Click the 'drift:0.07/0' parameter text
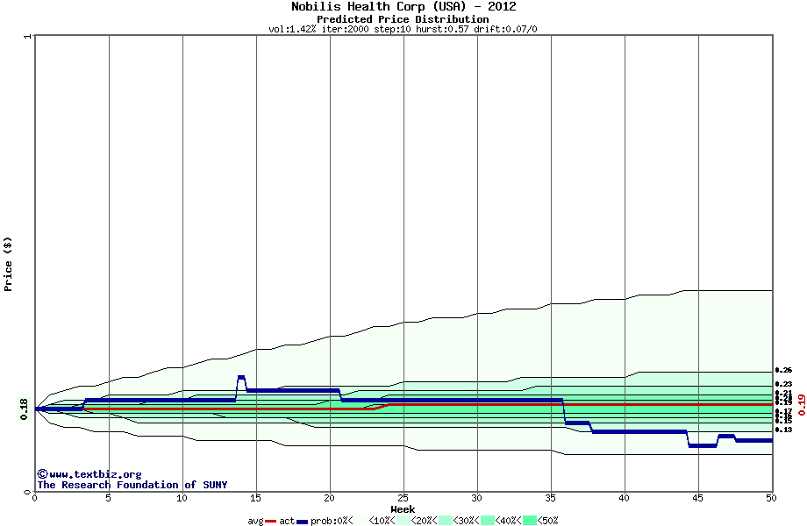Viewport: 807px width, 526px height. click(505, 29)
